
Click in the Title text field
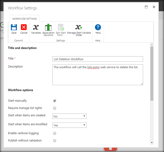coord(98,59)
